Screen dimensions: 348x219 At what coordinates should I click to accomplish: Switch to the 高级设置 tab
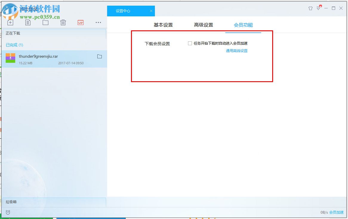[x=203, y=25]
